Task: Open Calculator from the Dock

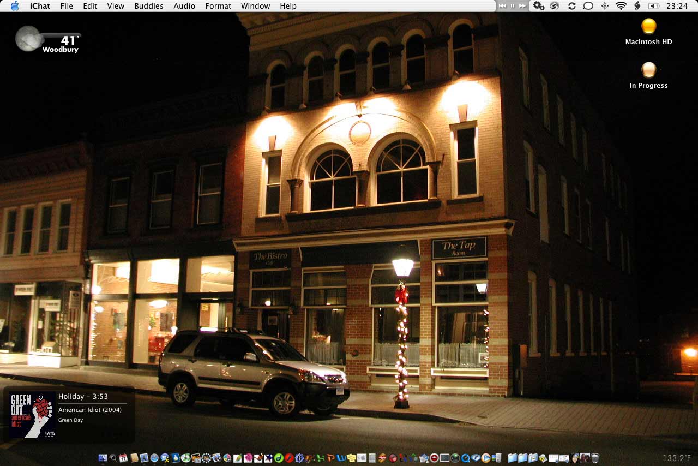Action: [372, 458]
